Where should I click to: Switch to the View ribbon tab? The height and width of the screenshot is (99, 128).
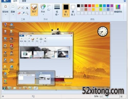click(24, 1)
